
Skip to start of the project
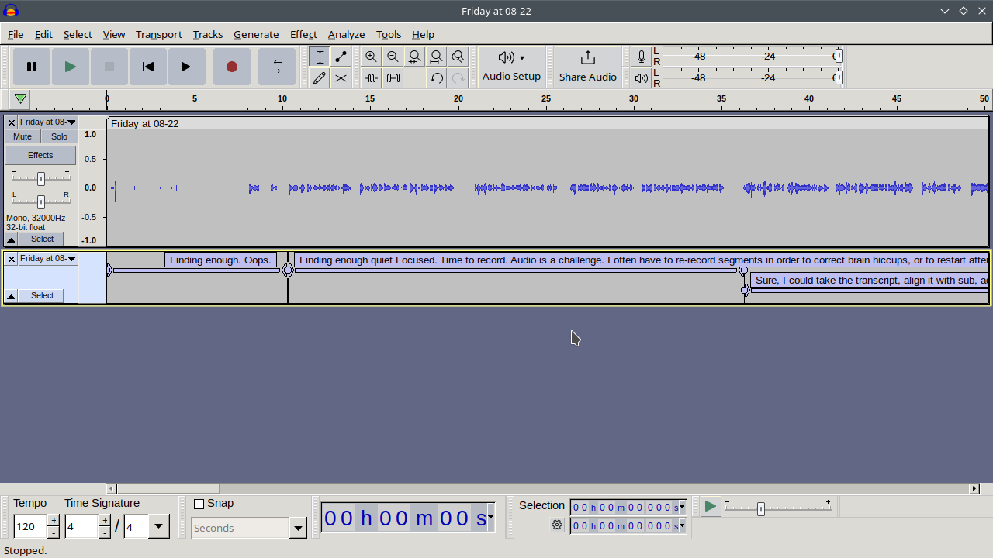click(148, 67)
